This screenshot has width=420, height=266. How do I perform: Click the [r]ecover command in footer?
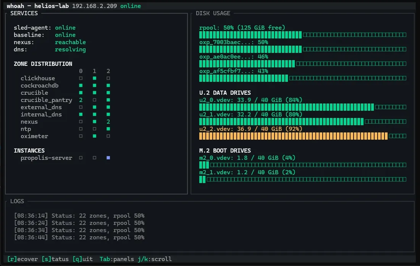(x=23, y=259)
